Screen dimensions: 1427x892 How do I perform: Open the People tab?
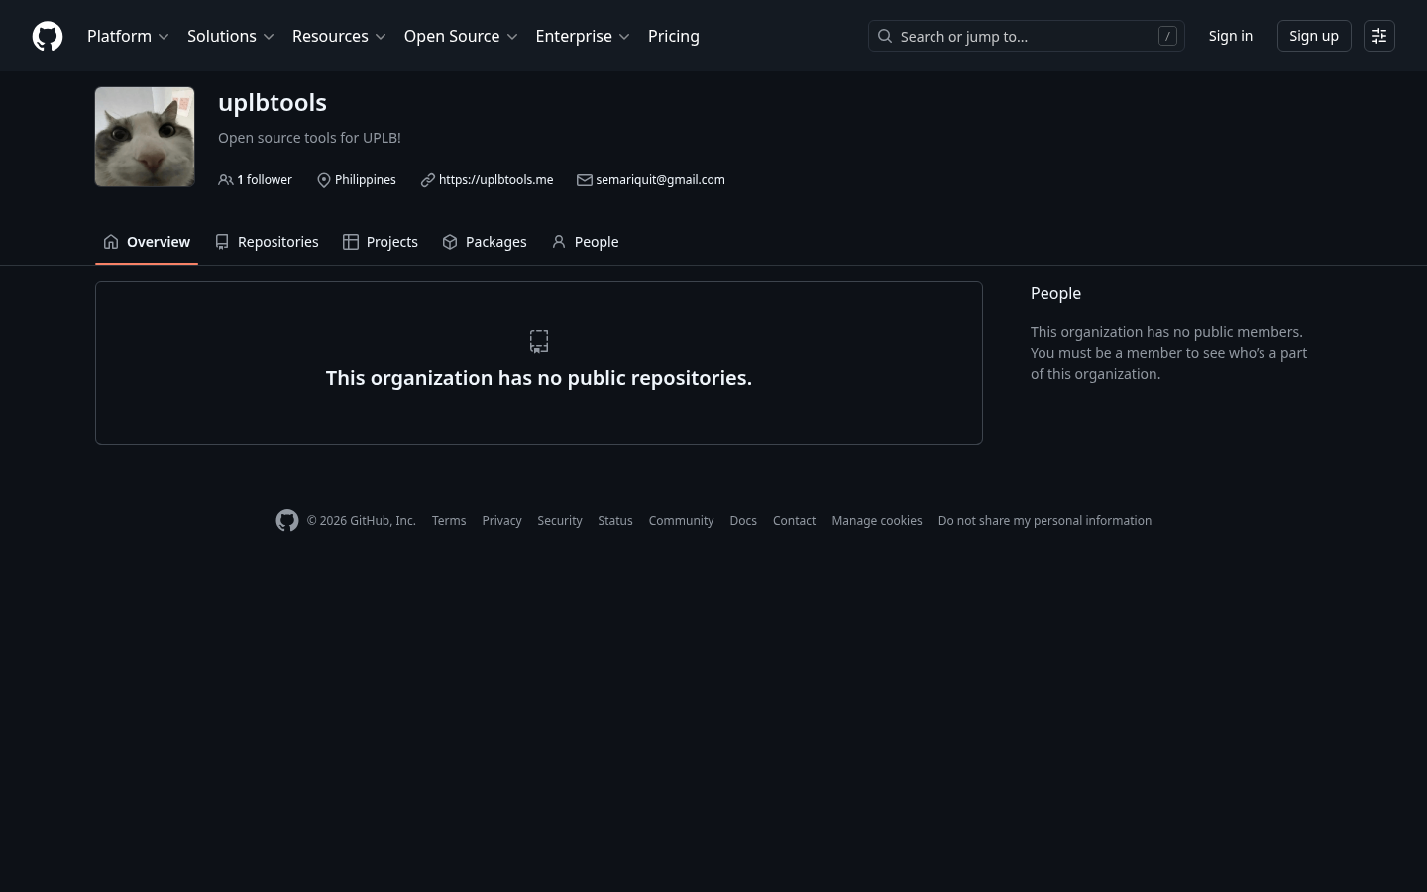(x=585, y=242)
